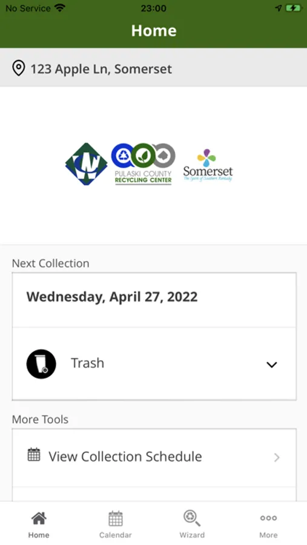Switch to the Wizard tab label
The width and height of the screenshot is (307, 545).
pyautogui.click(x=192, y=535)
